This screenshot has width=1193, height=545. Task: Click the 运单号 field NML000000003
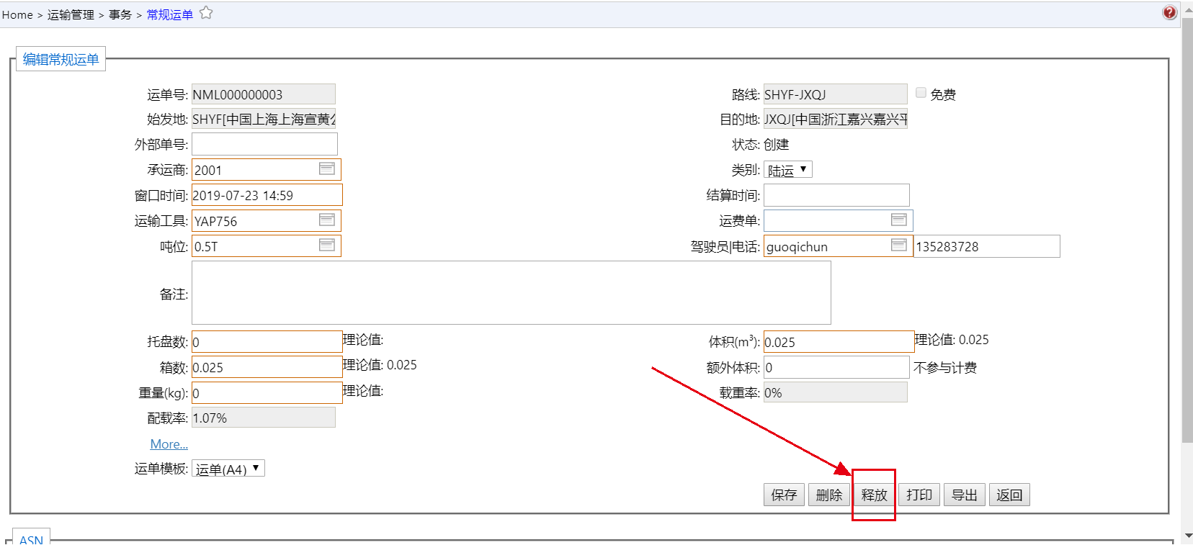(x=264, y=94)
